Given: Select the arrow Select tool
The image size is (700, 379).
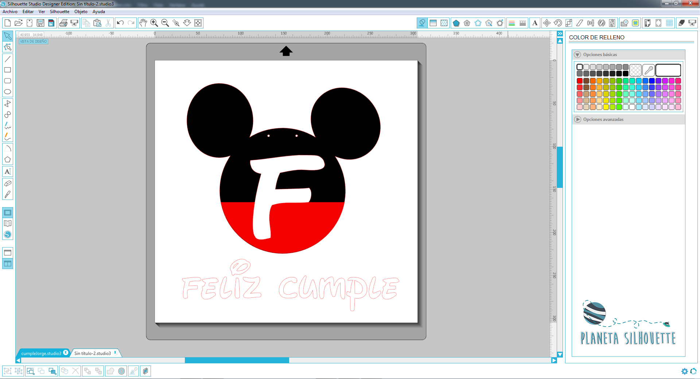Looking at the screenshot, I should point(8,36).
